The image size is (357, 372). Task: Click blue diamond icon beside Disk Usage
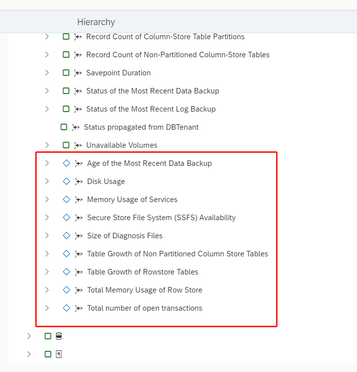tap(66, 181)
